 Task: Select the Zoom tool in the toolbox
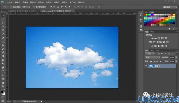pyautogui.click(x=3, y=87)
